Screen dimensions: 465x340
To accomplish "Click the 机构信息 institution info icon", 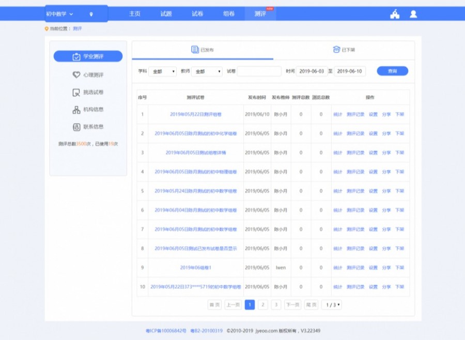I will tap(76, 110).
